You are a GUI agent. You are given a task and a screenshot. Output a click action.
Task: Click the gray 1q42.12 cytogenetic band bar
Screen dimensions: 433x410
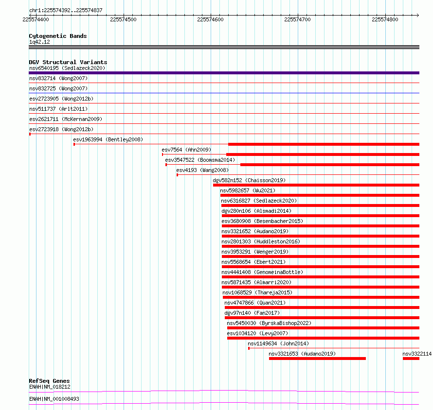click(224, 47)
